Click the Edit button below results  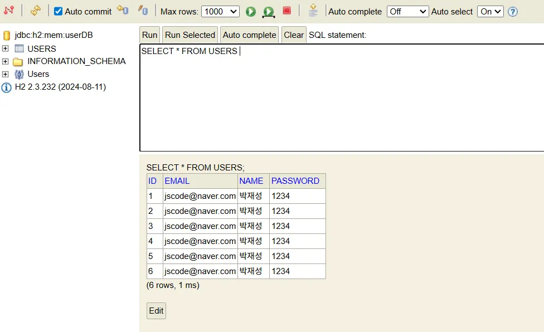pos(156,311)
